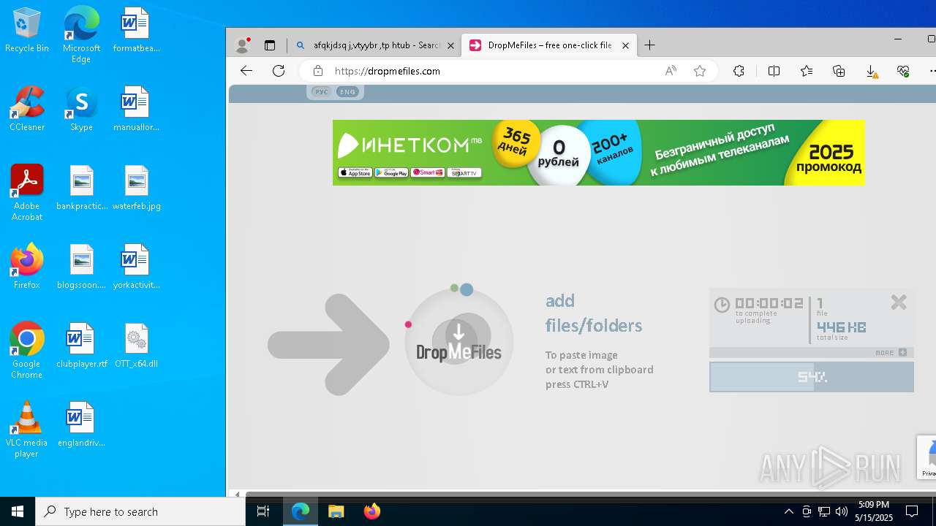The width and height of the screenshot is (936, 526).
Task: Open Edge Extensions menu
Action: [x=739, y=71]
